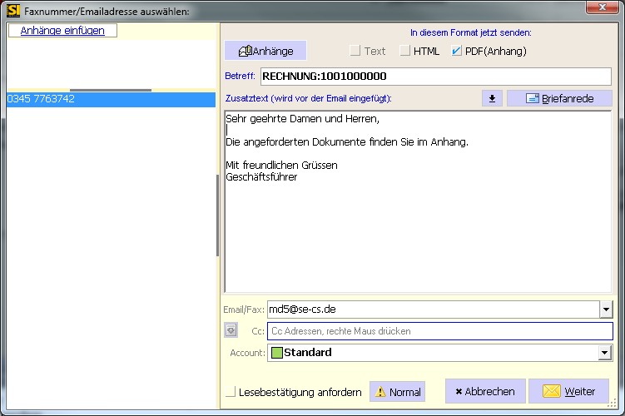Click Weiter with envelope icon

click(568, 391)
